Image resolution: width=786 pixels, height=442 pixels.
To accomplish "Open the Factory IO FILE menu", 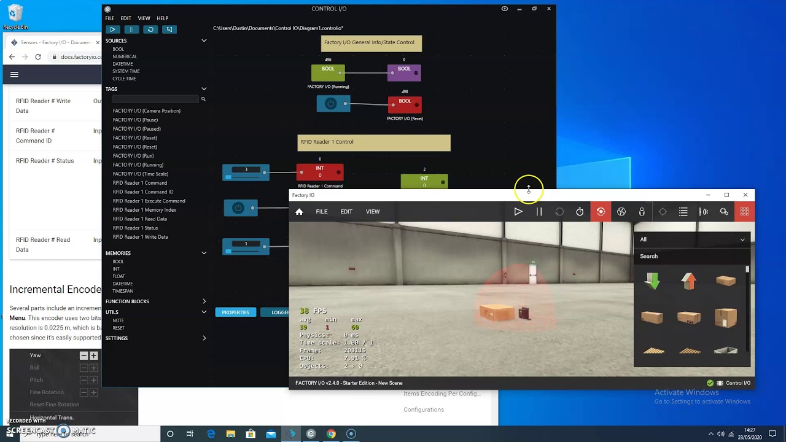I will pos(322,212).
